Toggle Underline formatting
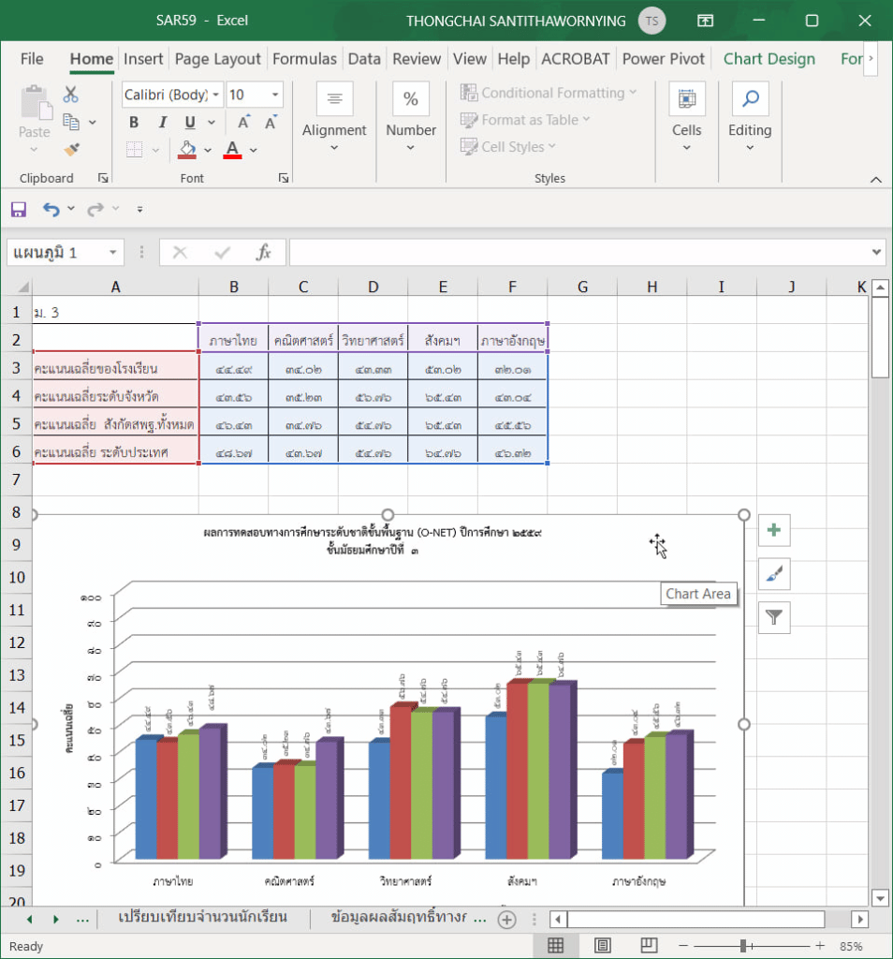The width and height of the screenshot is (893, 959). click(188, 123)
